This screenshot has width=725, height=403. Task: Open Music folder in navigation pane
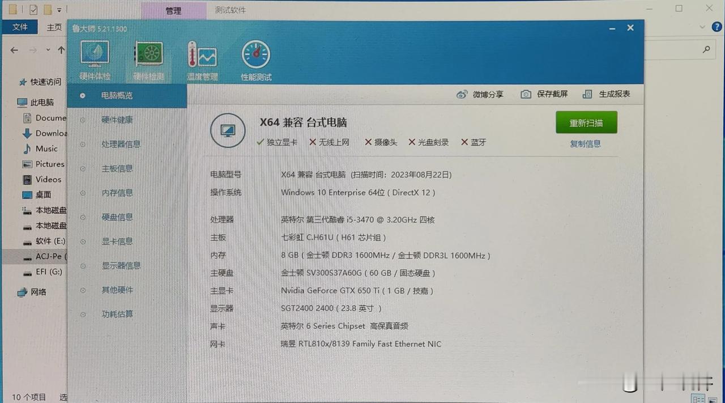pyautogui.click(x=40, y=149)
